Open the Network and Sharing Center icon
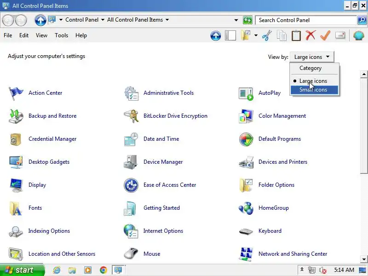 246,254
